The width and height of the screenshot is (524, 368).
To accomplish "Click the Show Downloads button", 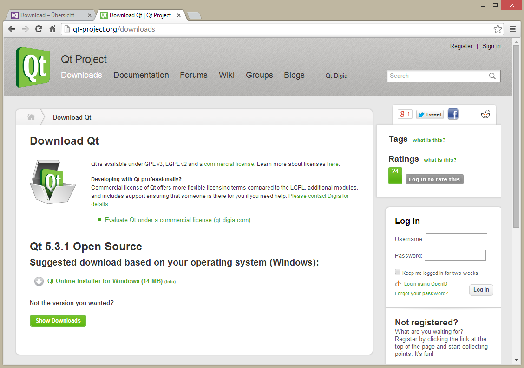I will pos(58,321).
